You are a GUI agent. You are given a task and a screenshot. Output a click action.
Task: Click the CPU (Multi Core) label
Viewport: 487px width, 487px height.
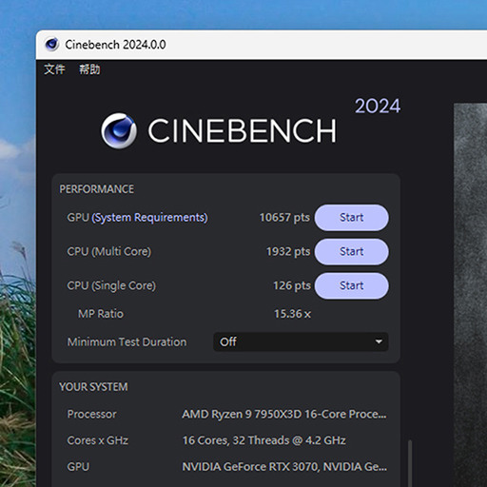(109, 251)
